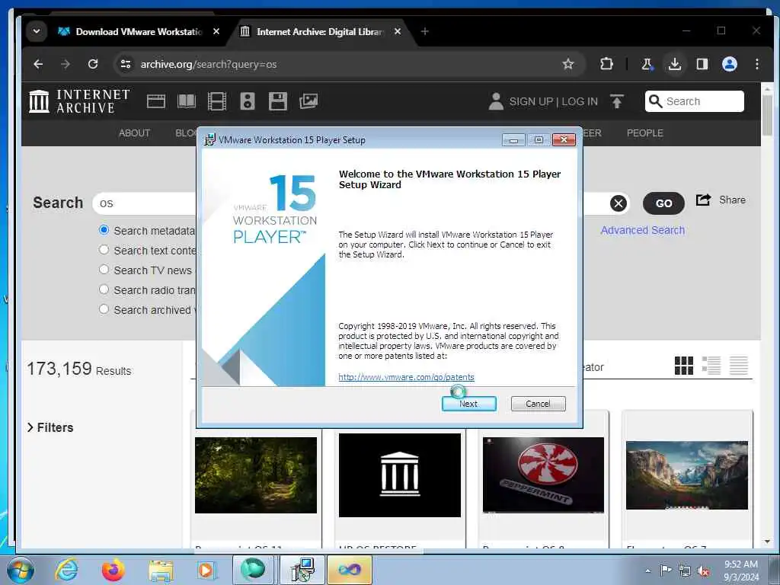Open the Archive logo black thumbnail result

pyautogui.click(x=399, y=475)
